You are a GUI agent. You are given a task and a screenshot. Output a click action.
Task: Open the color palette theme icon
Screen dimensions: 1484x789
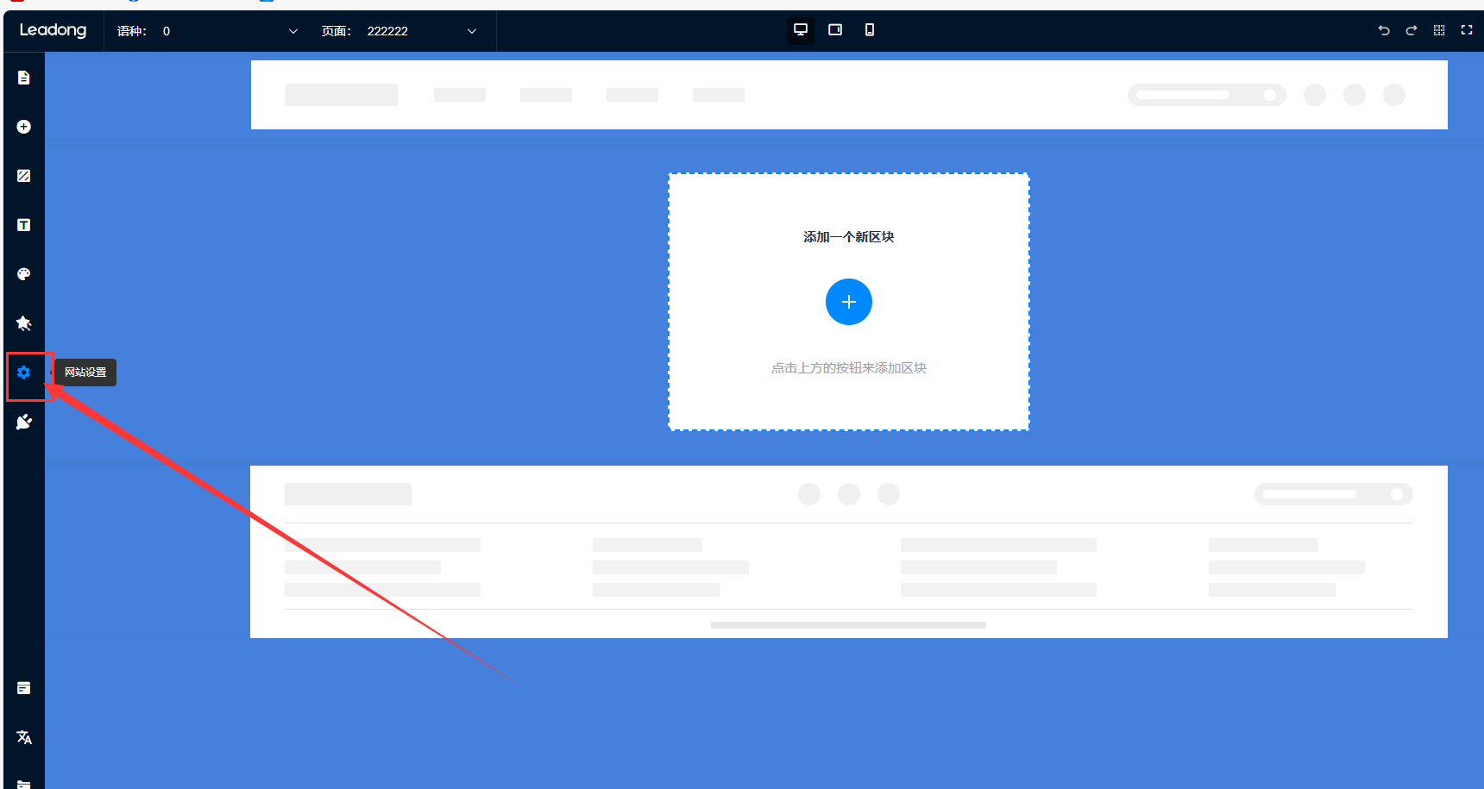coord(24,274)
